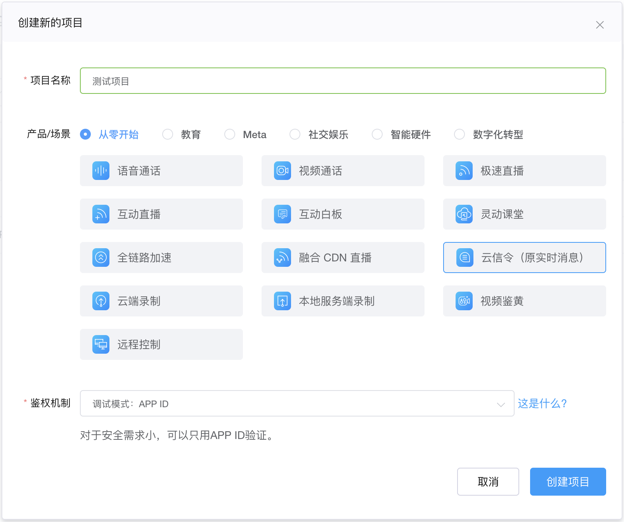Select the 互动白板 product label

(321, 214)
